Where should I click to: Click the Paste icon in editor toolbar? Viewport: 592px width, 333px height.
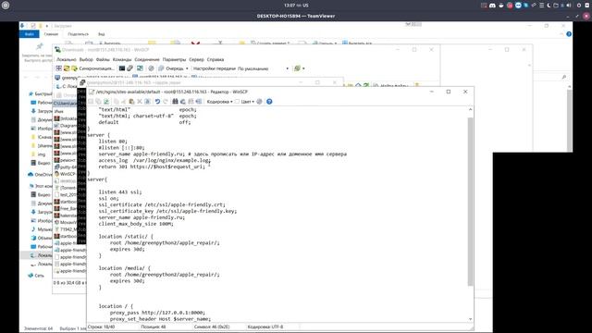click(x=131, y=102)
